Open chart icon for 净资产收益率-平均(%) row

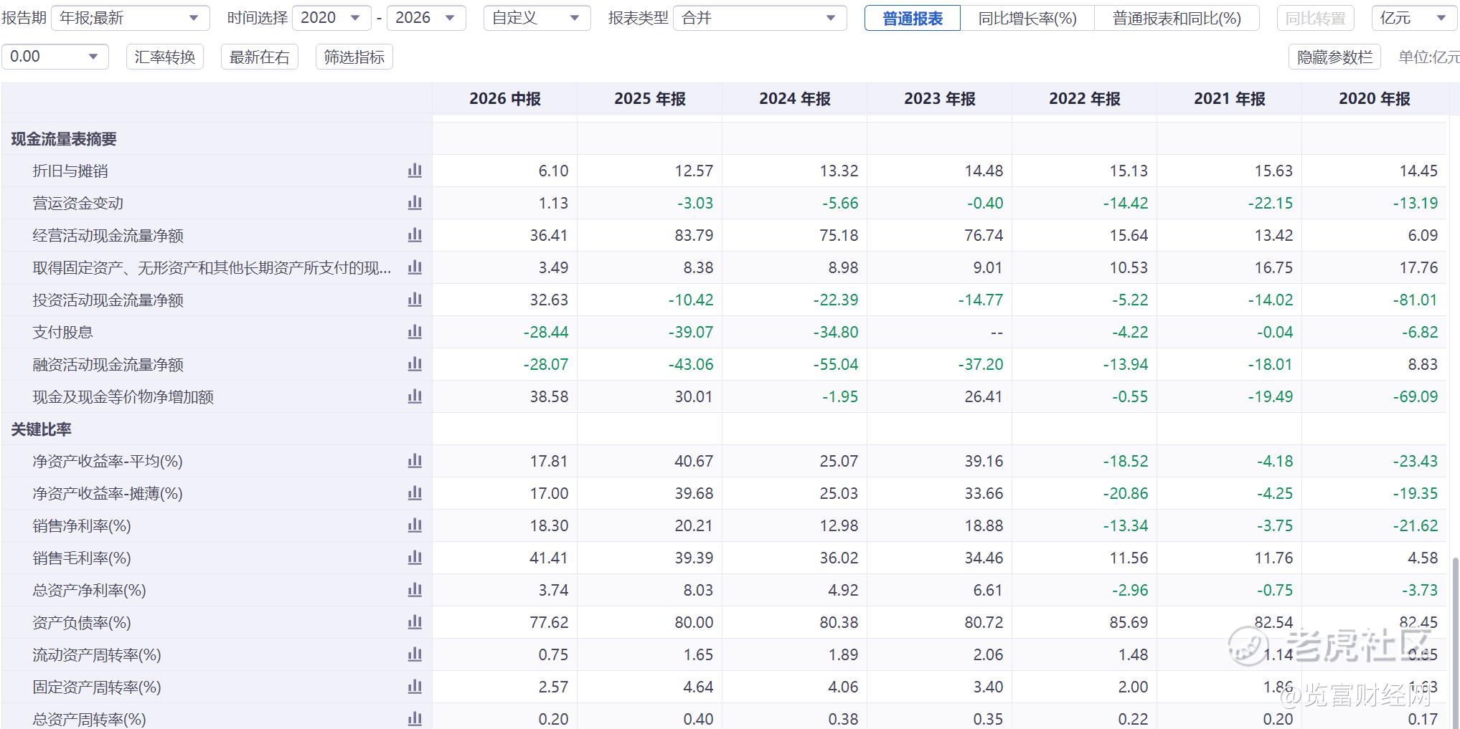[415, 461]
